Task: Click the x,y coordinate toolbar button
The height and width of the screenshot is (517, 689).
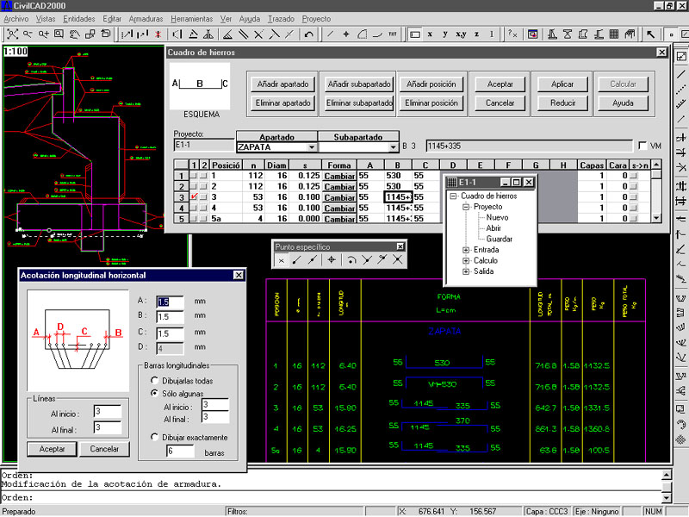Action: tap(462, 34)
